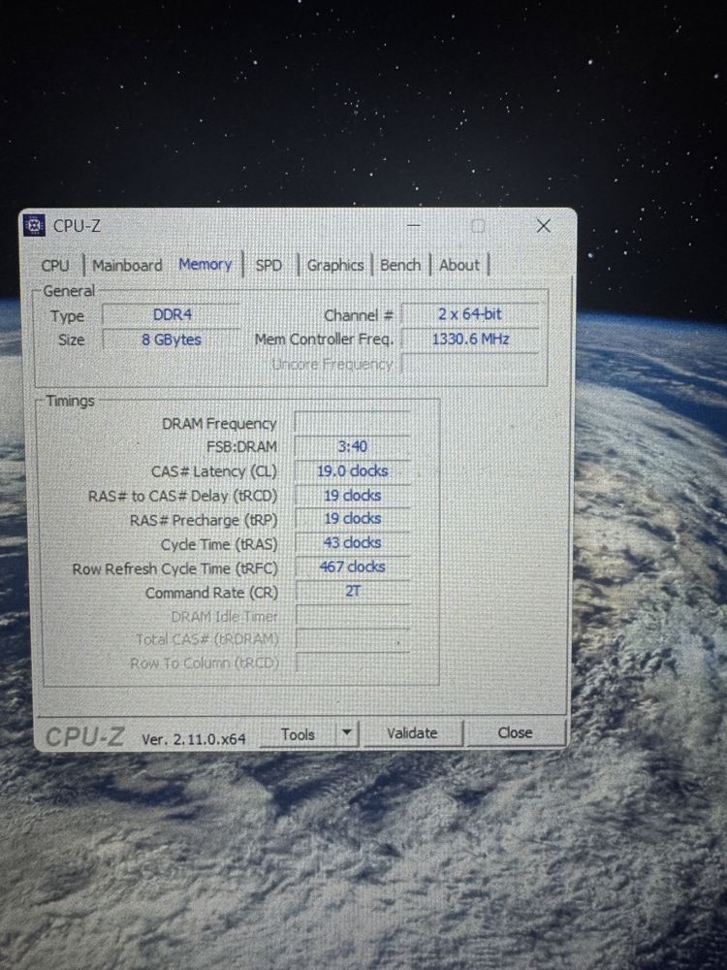Click the empty Uncore Frequency field
The height and width of the screenshot is (970, 727).
point(470,364)
